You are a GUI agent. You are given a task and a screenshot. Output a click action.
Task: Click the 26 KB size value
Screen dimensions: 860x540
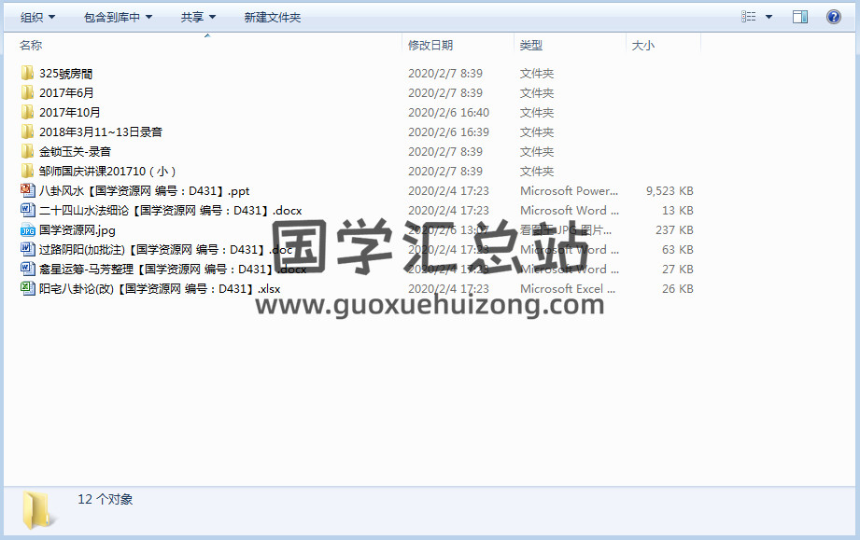point(678,288)
